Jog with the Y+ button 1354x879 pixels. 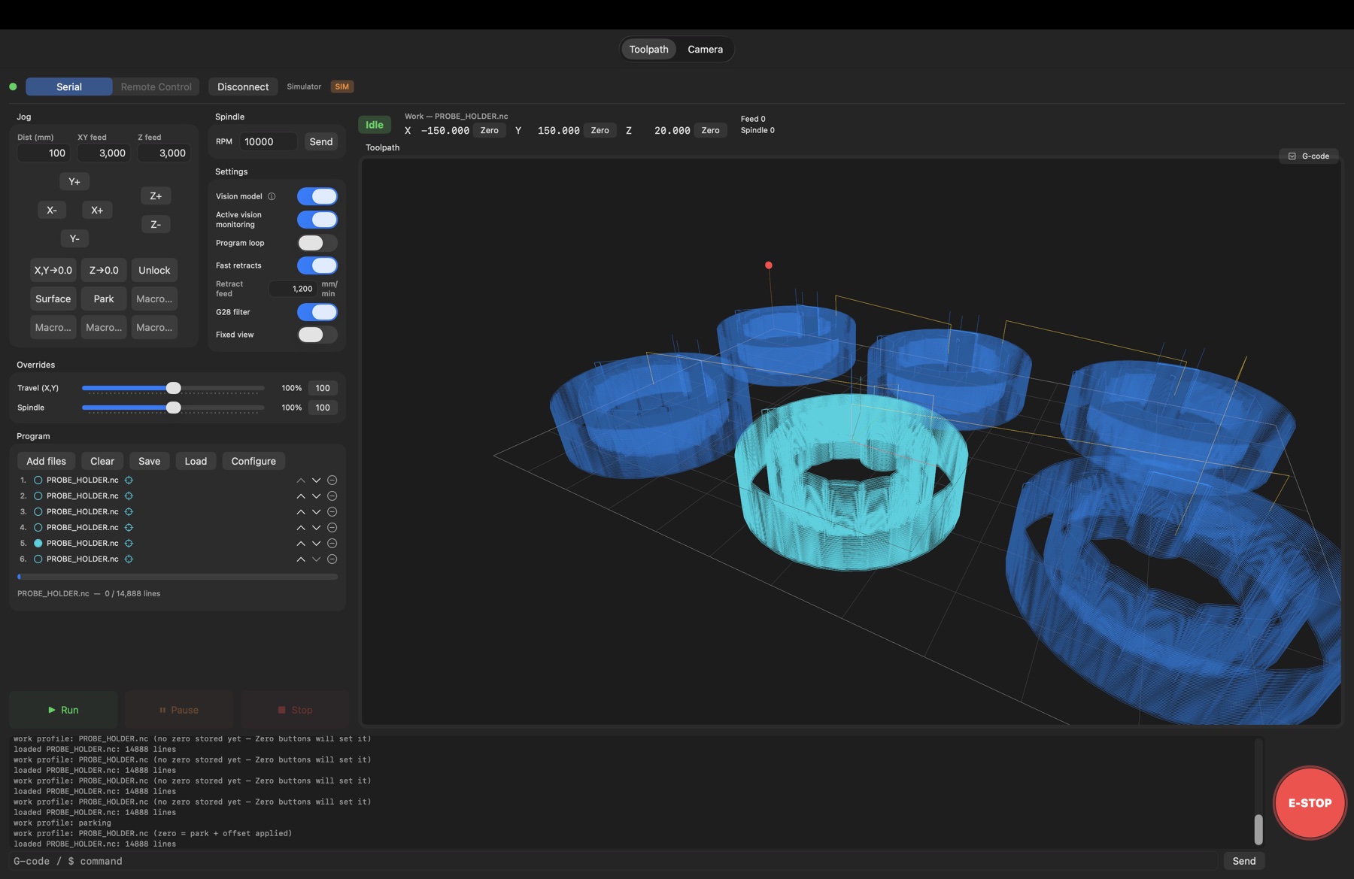(x=74, y=181)
